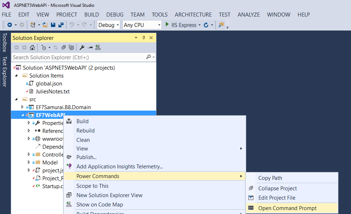Click the Collapse All icon in Solution Explorer
The width and height of the screenshot is (351, 214).
click(x=64, y=47)
